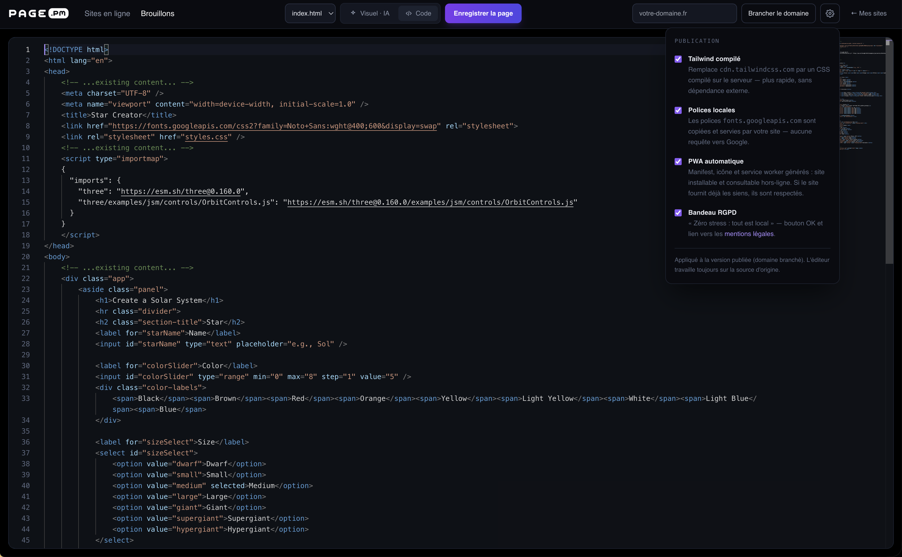Click the esm.sh three@0.160.0 URL on line 14
The width and height of the screenshot is (902, 557).
point(181,191)
